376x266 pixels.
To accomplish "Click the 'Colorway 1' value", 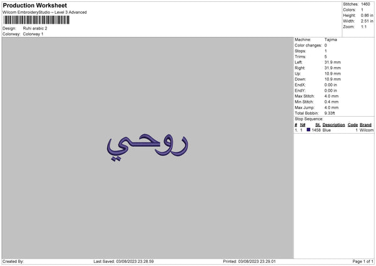I will pos(33,34).
